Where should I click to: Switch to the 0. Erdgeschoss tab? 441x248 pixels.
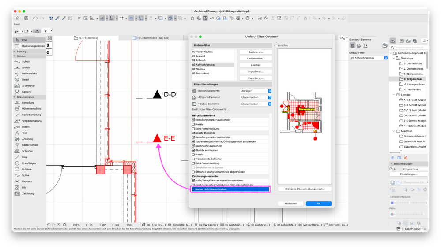(86, 38)
